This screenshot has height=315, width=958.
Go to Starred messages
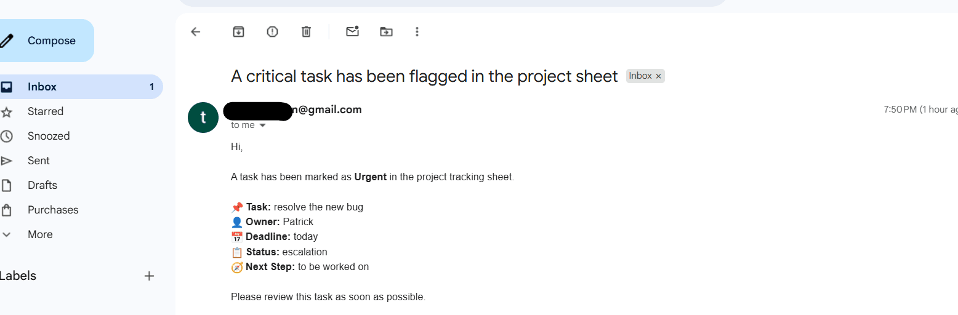pos(45,111)
